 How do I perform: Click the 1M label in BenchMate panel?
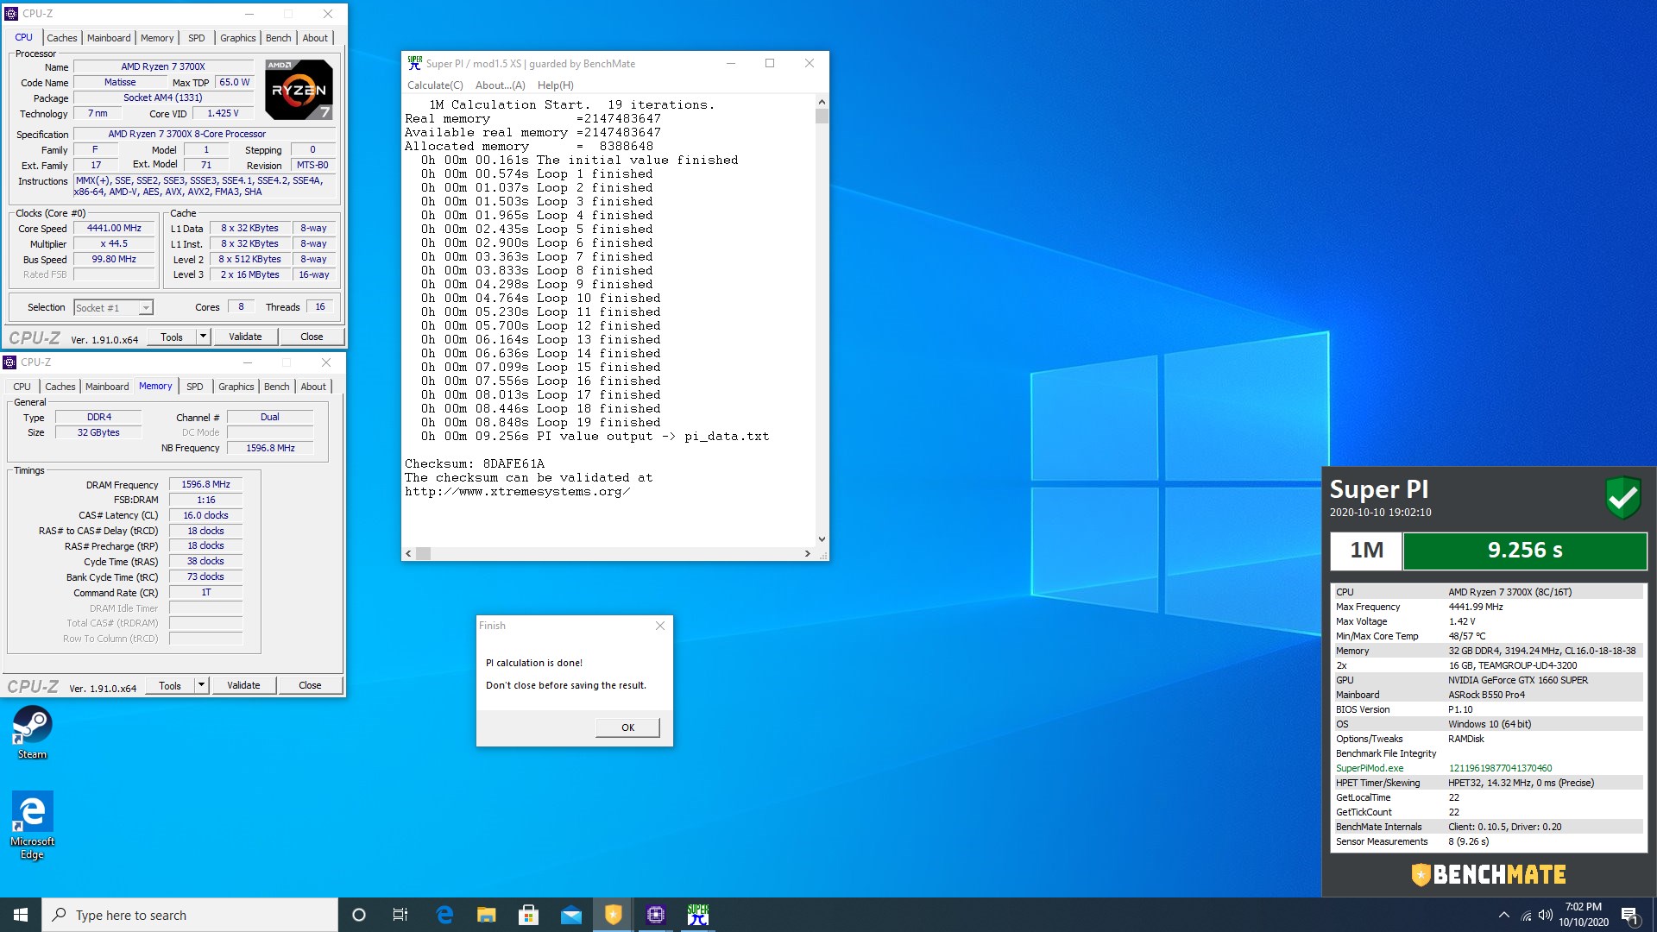(1366, 551)
